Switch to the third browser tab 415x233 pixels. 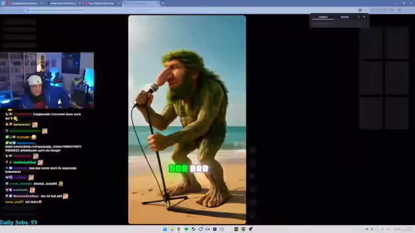tap(102, 3)
